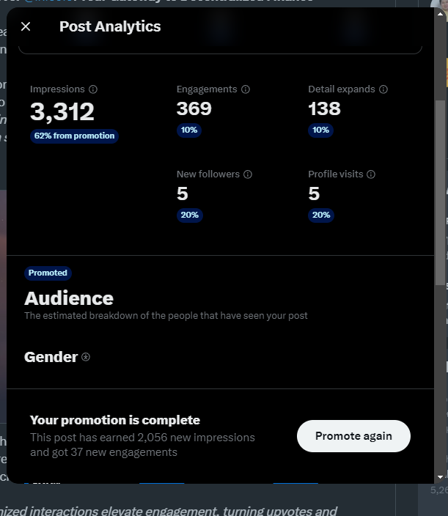Select the Promoted label above Audience

tap(48, 273)
